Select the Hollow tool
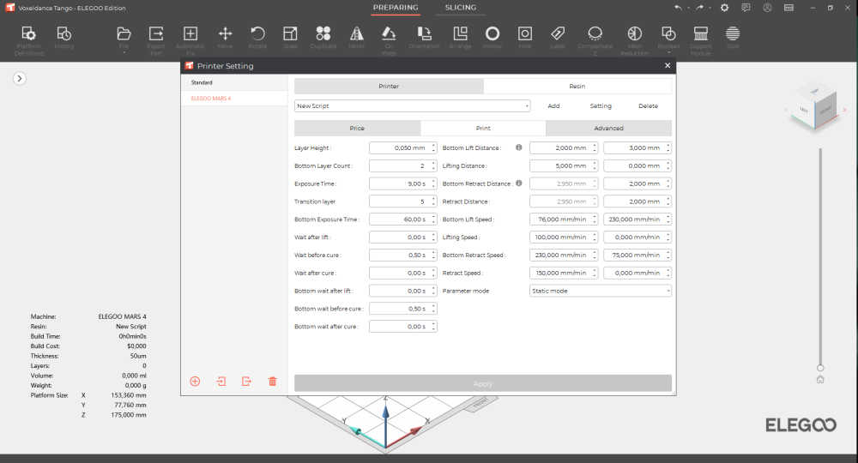The height and width of the screenshot is (463, 858). coord(492,38)
